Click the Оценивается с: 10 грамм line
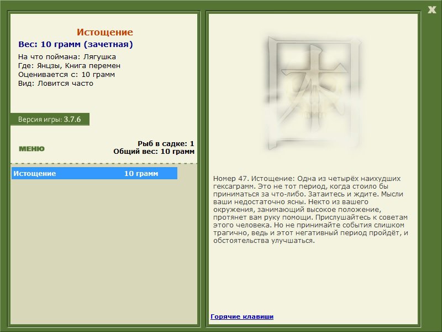Screen dimensions: 442x332 pyautogui.click(x=66, y=75)
